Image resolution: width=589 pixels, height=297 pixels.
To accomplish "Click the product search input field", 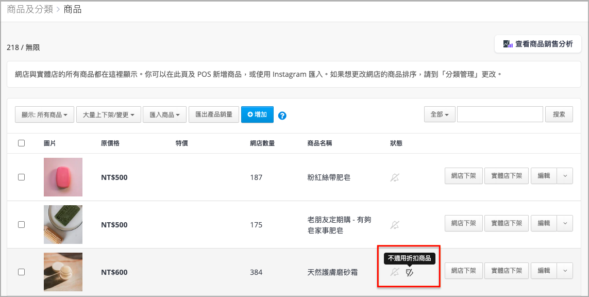I will [x=500, y=114].
